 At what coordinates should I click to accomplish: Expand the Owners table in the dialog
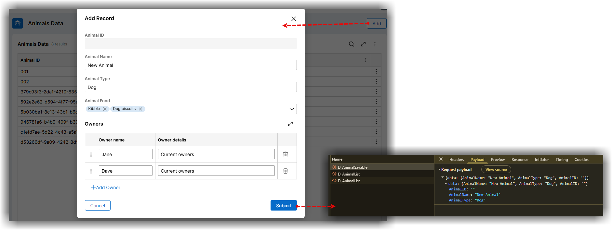tap(290, 124)
